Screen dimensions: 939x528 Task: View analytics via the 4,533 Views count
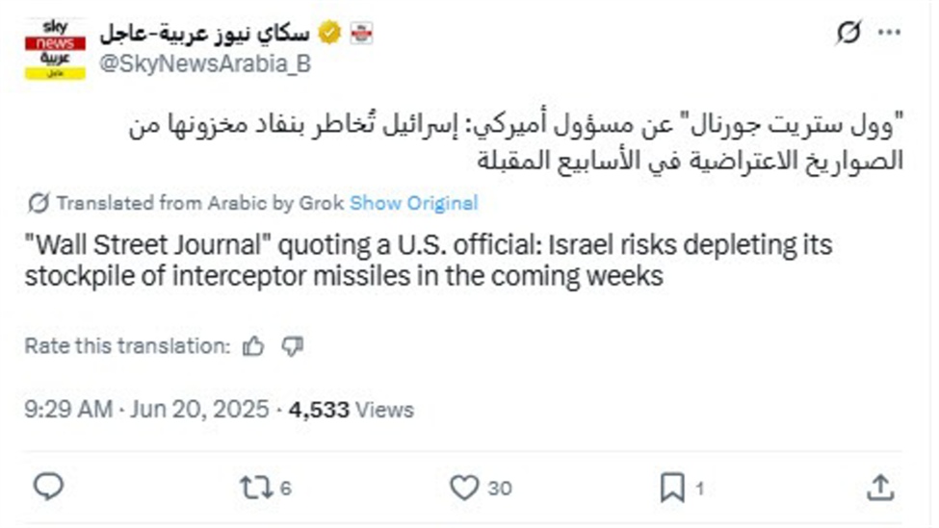coord(352,410)
